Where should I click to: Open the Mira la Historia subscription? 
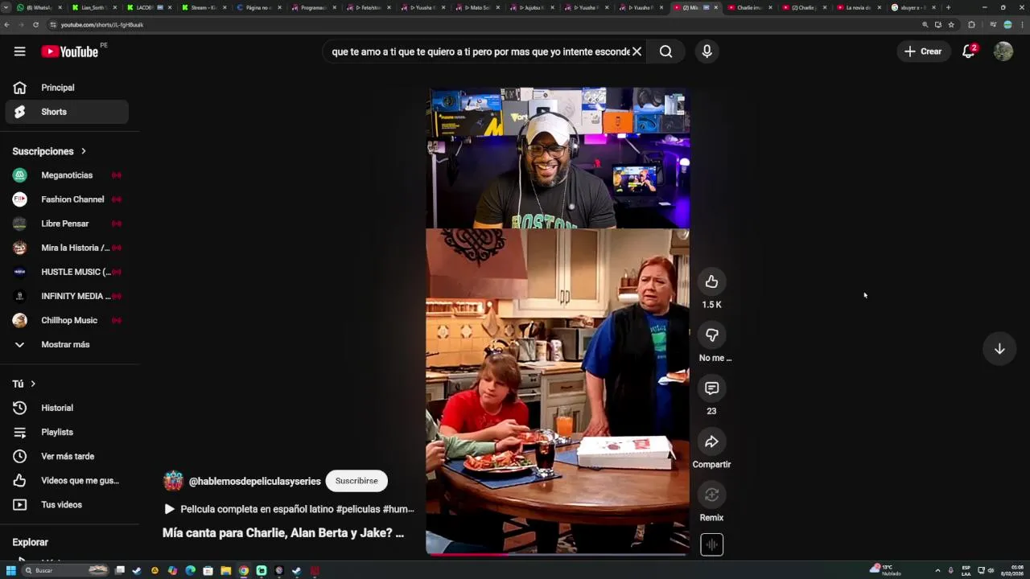click(x=67, y=248)
